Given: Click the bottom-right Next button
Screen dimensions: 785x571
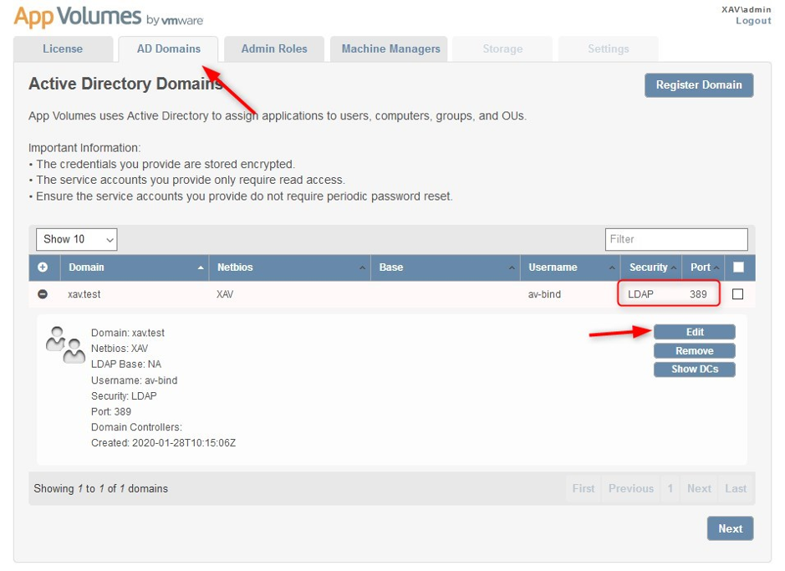Looking at the screenshot, I should click(730, 528).
